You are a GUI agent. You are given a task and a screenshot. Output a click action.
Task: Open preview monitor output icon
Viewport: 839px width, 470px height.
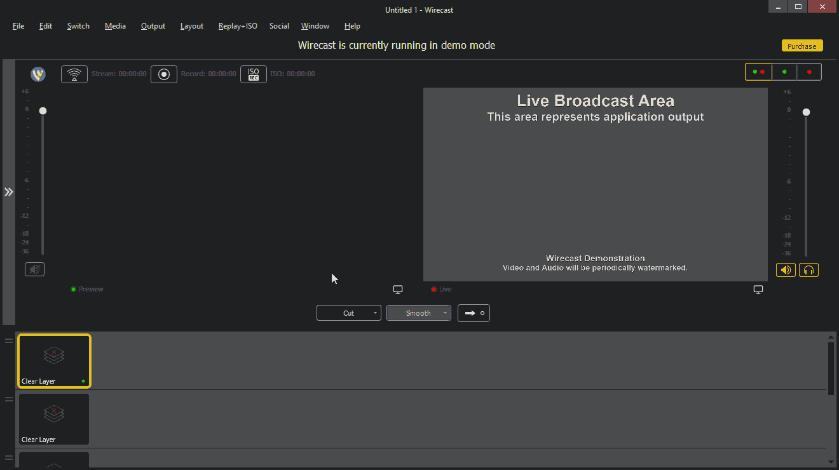[x=398, y=290]
